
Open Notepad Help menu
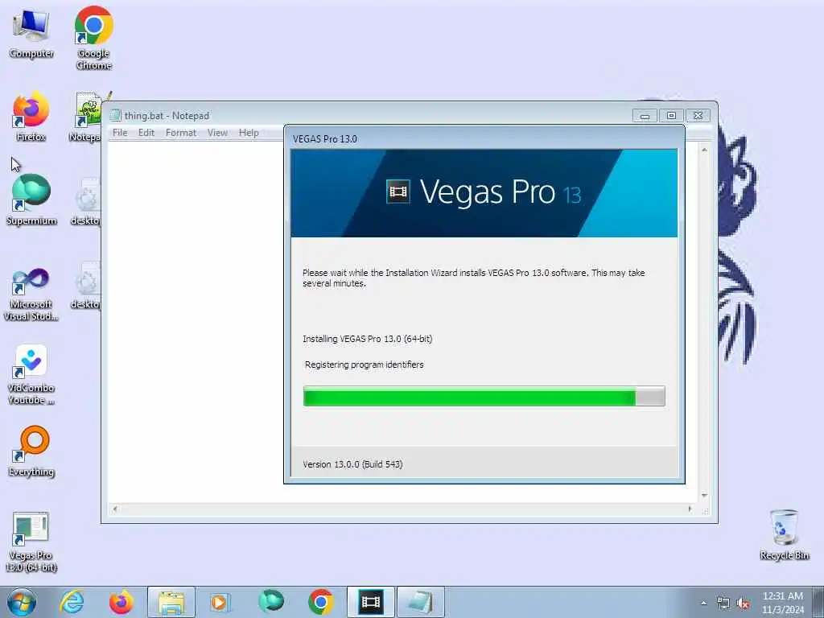coord(249,133)
